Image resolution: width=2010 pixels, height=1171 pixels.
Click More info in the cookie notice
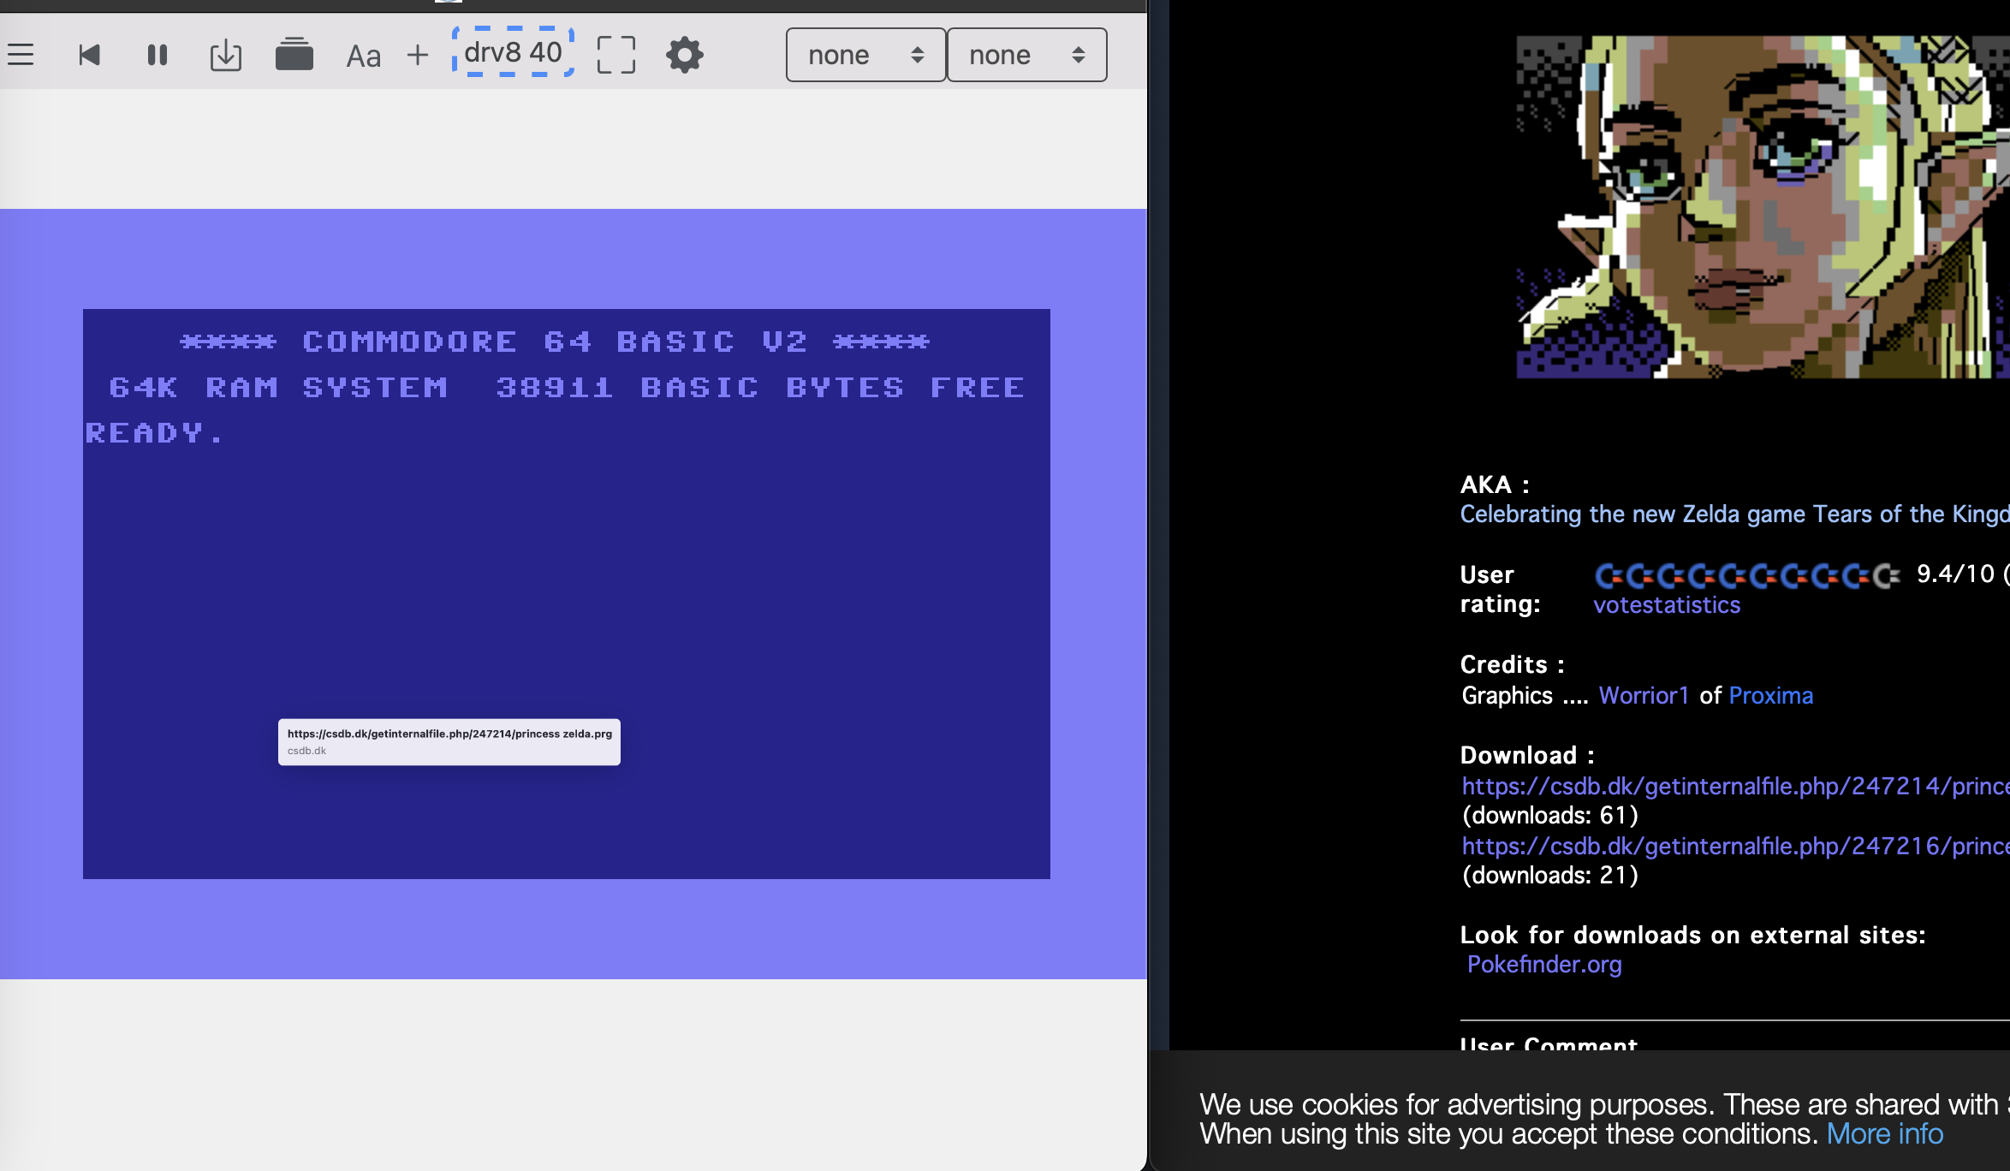tap(1885, 1133)
